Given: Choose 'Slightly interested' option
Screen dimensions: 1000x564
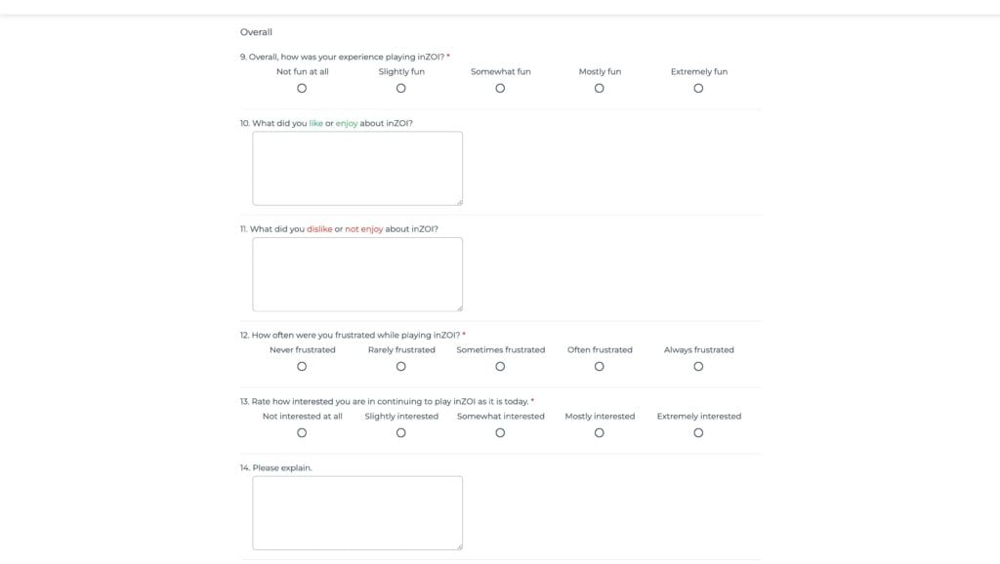Looking at the screenshot, I should (x=401, y=433).
